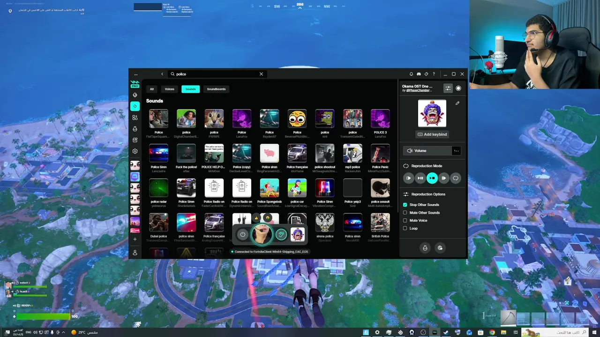Play the mp3 police sound
600x337 pixels.
pos(352,154)
